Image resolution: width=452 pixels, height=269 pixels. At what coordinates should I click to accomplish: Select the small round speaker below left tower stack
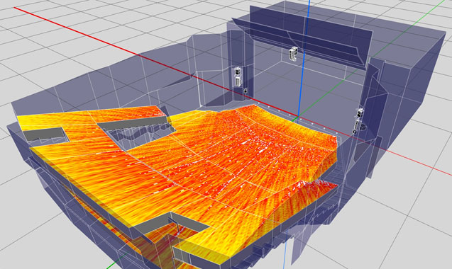pos(246,91)
